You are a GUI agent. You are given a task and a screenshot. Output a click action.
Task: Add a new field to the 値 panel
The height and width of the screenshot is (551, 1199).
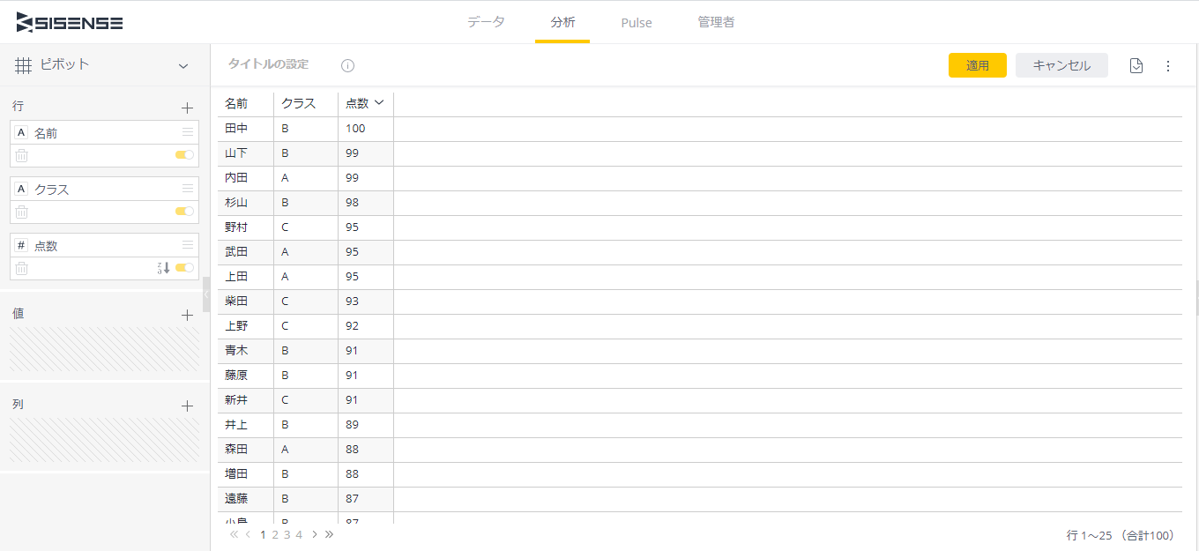(187, 315)
